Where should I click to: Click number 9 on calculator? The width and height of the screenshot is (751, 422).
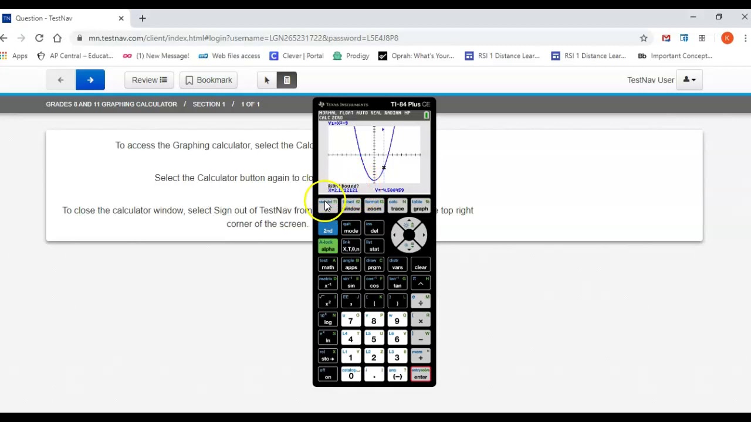397,319
